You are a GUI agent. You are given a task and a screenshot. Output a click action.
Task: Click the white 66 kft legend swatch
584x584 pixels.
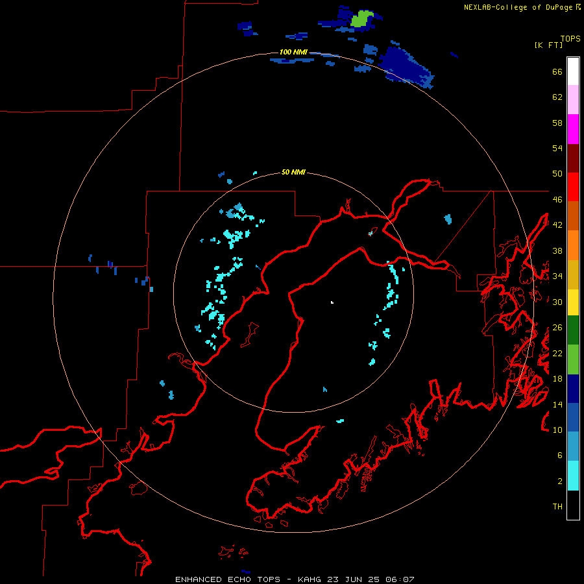573,71
